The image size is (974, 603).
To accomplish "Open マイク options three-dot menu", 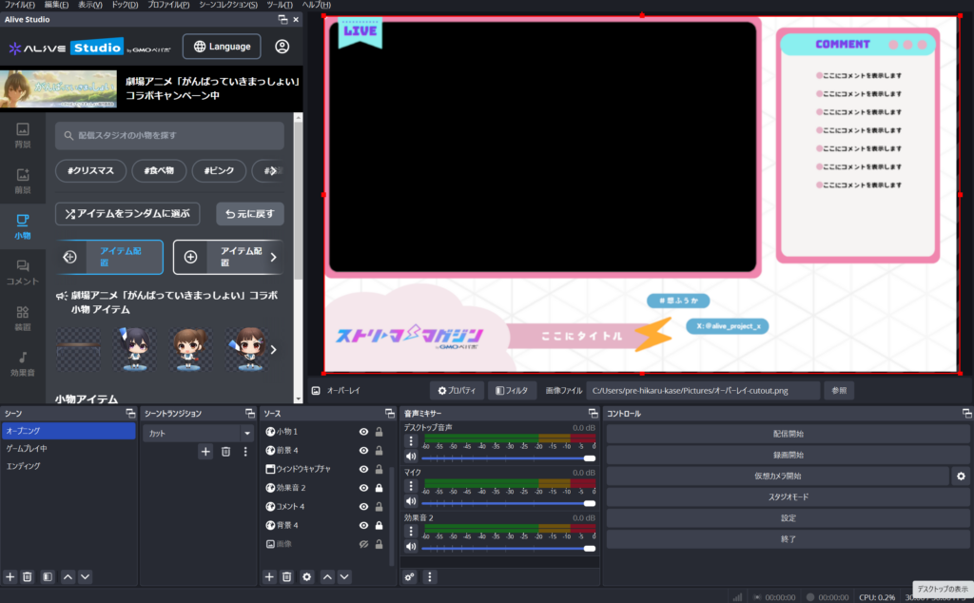I will pyautogui.click(x=411, y=486).
